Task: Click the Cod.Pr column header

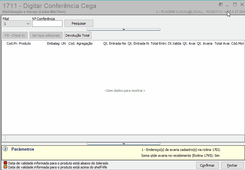Action: pyautogui.click(x=12, y=43)
